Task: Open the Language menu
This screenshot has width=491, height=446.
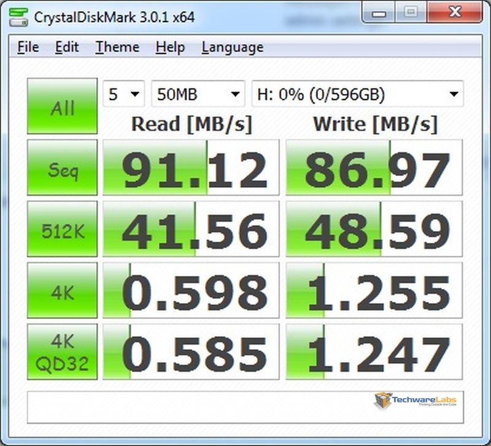Action: click(x=233, y=48)
